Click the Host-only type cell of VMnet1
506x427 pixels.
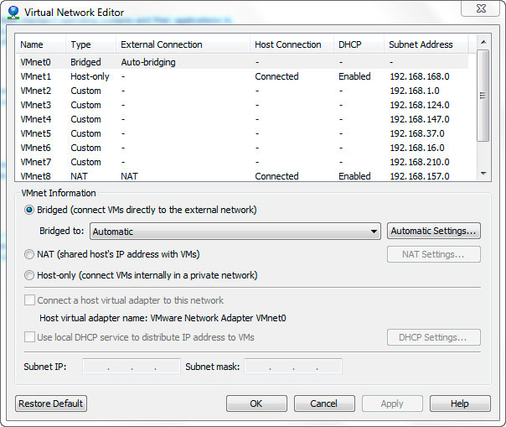tap(90, 76)
